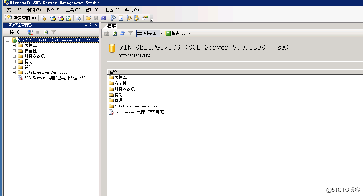Click the Refresh icon in the summary toolbar
This screenshot has height=196, width=363.
(115, 33)
